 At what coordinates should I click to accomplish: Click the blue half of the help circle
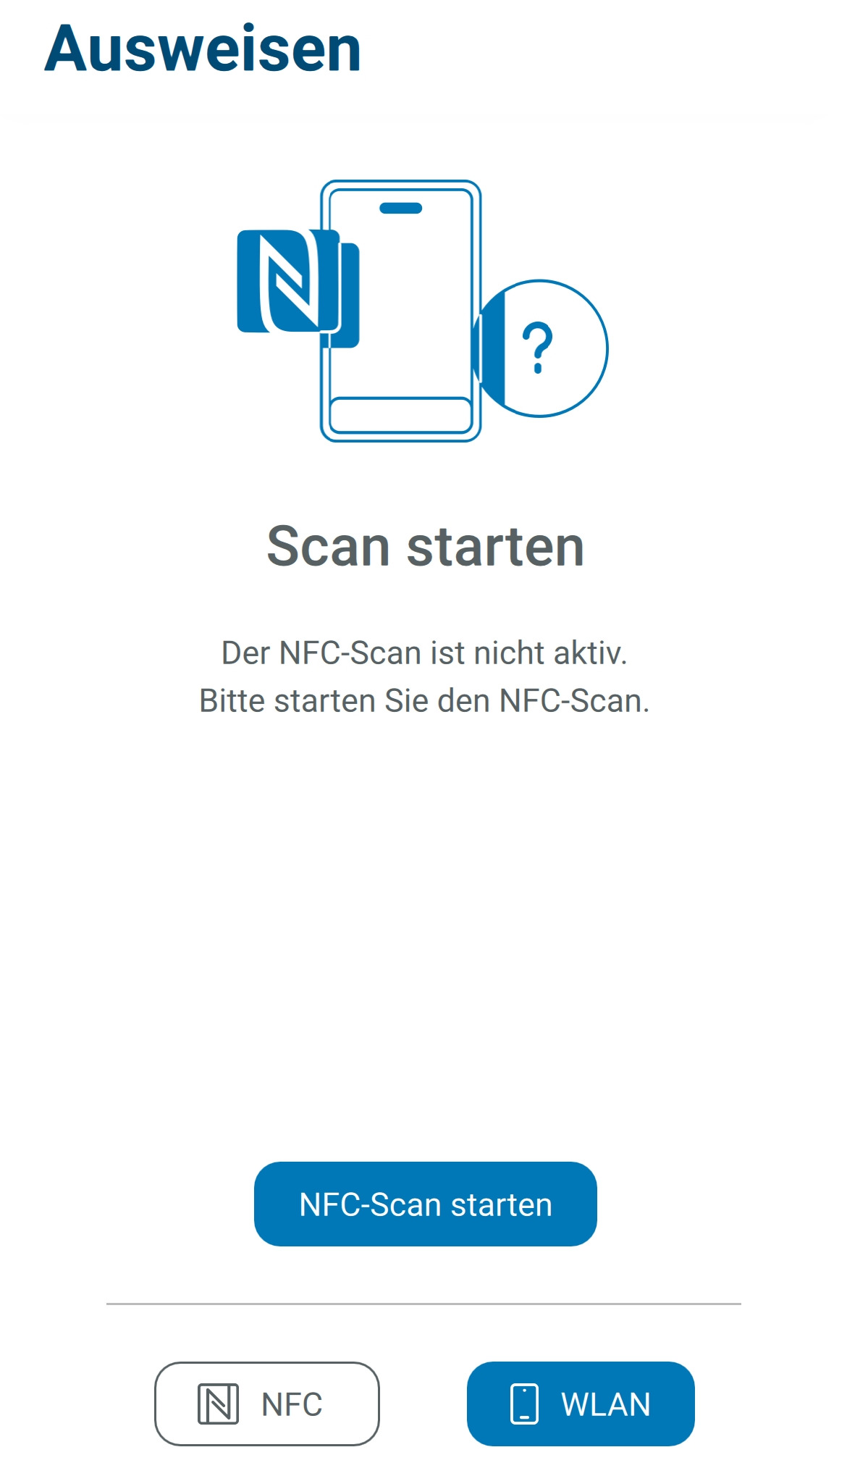tap(492, 348)
